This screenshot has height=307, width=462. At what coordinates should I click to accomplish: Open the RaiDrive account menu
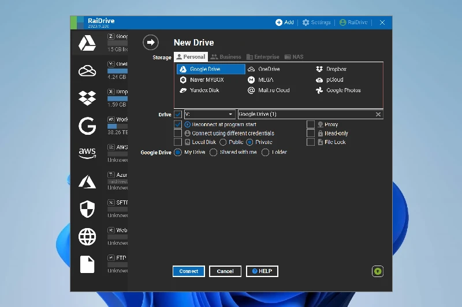tap(353, 22)
